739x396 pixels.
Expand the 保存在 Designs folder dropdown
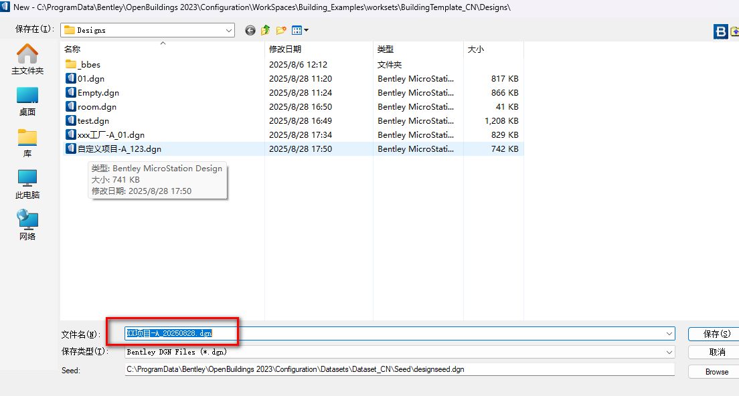[229, 30]
